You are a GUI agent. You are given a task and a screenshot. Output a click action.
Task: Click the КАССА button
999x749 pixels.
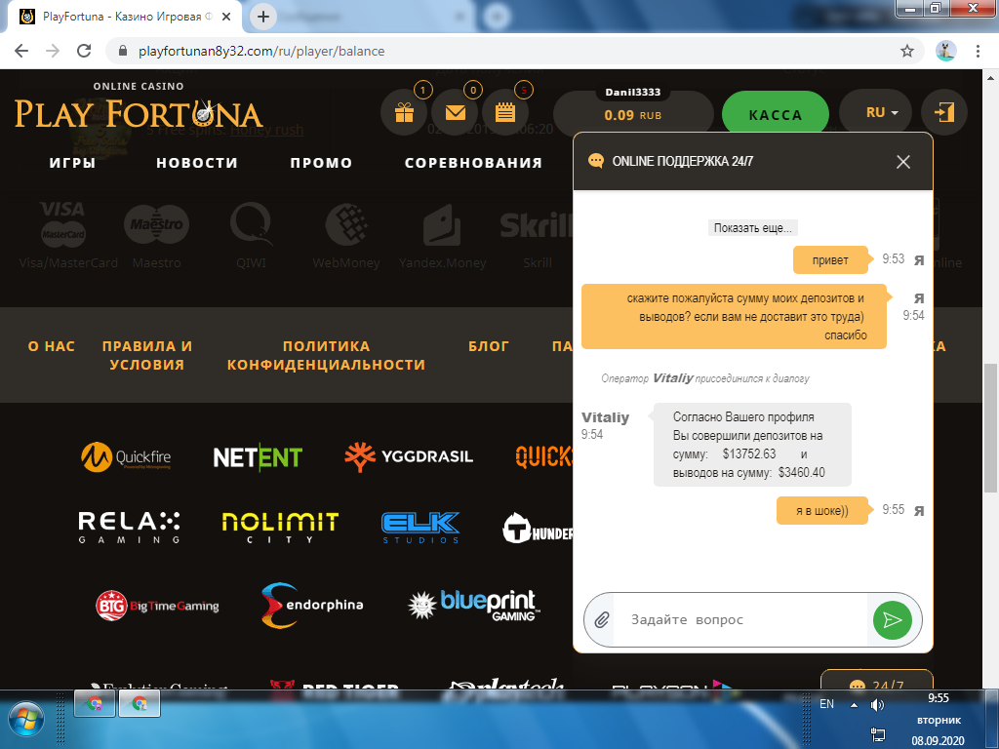(775, 115)
